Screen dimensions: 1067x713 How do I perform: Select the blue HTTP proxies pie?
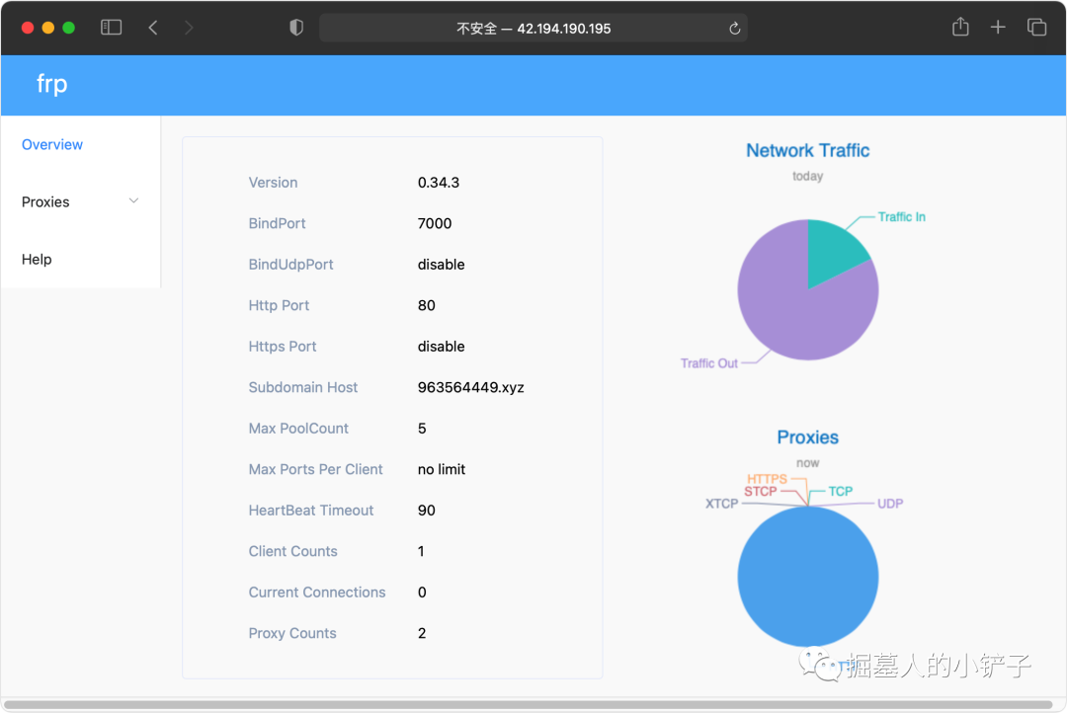click(808, 577)
